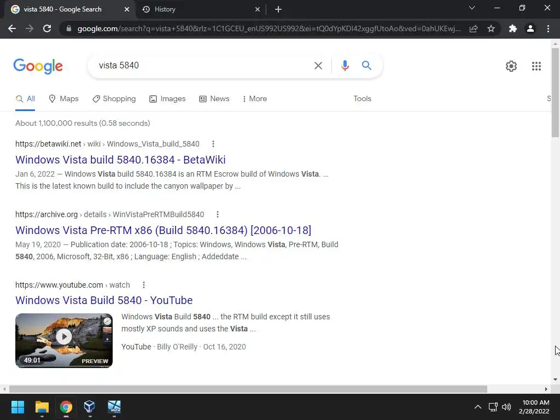The image size is (560, 420).
Task: Open File Explorer from the taskbar
Action: click(x=42, y=407)
